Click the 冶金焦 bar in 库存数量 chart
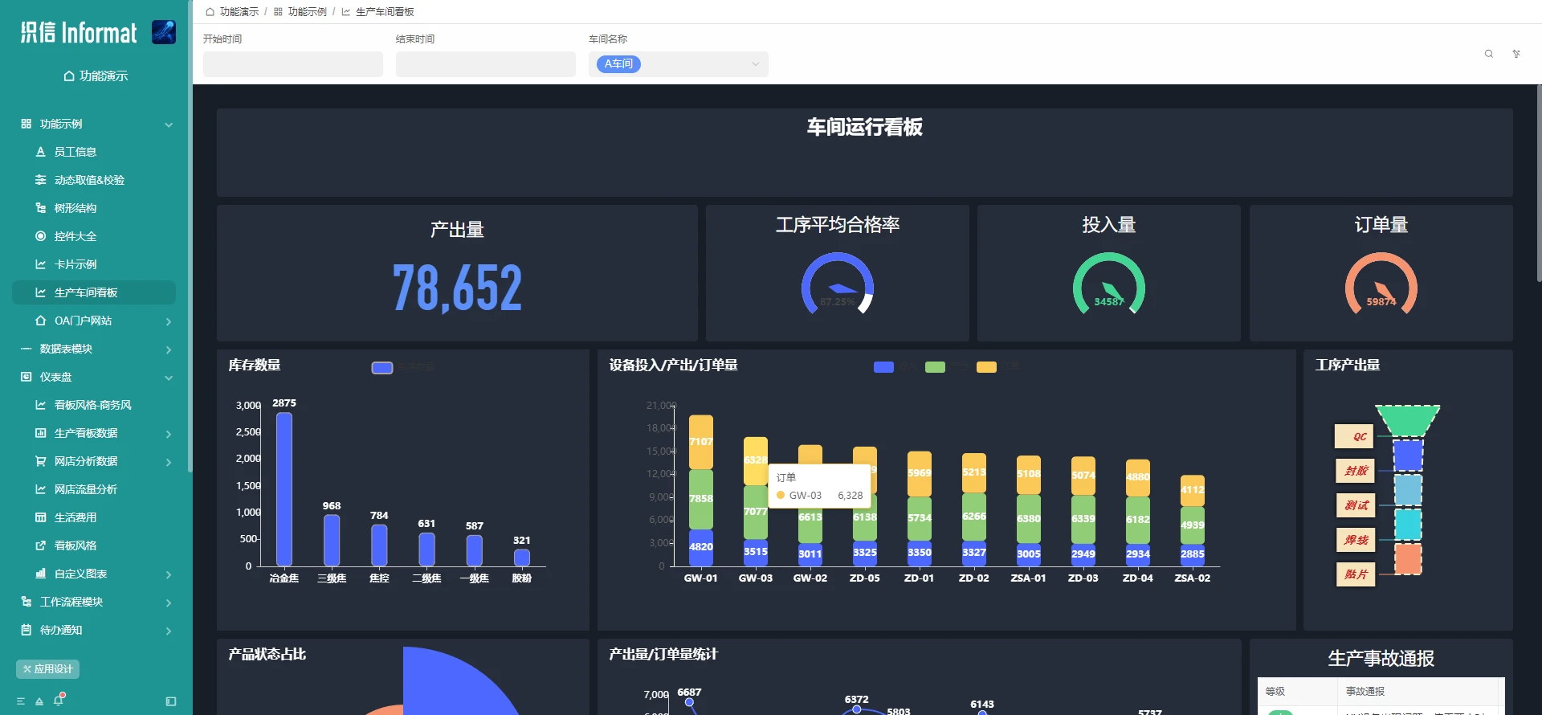1542x715 pixels. coord(284,489)
